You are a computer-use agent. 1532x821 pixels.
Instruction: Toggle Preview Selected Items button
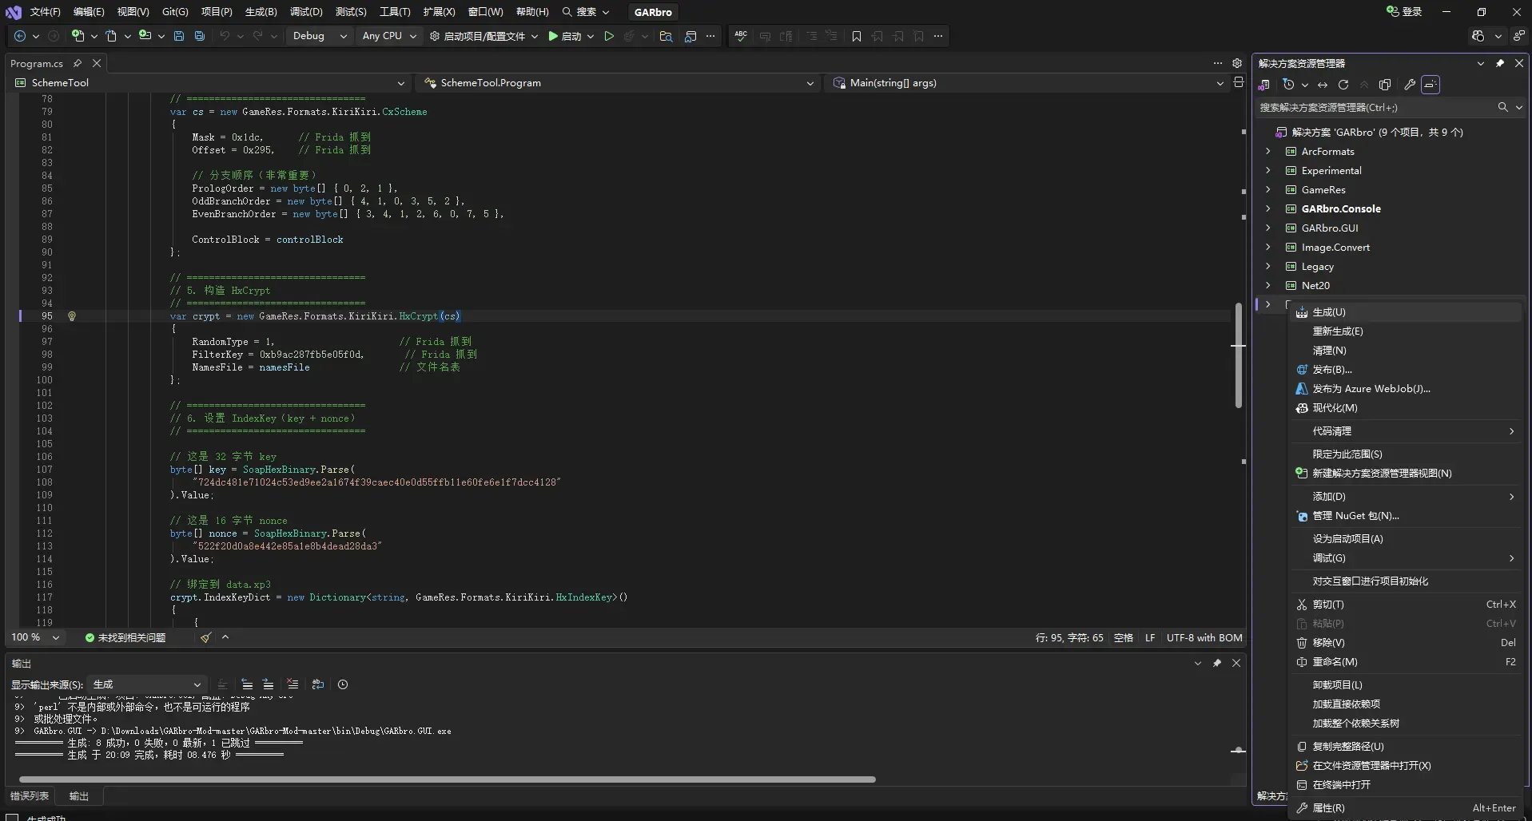tap(1431, 85)
